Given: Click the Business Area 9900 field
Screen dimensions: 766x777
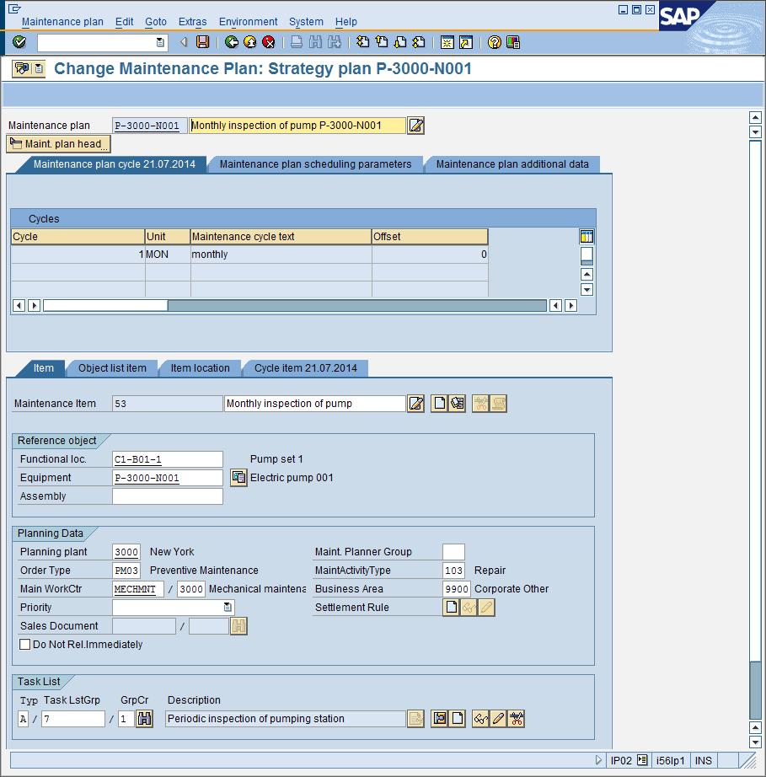Looking at the screenshot, I should point(457,589).
